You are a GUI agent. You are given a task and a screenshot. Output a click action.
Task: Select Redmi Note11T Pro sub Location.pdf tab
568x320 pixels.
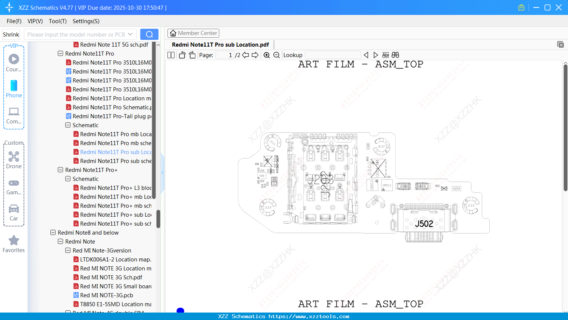220,45
